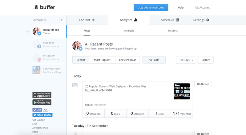
Task: Click Upgrade to Awesome button
Action: 151,7
